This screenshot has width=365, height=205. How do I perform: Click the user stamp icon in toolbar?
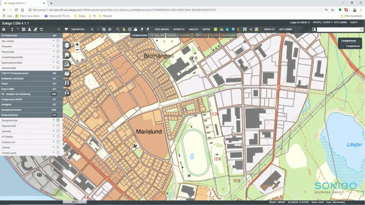[x=29, y=29]
